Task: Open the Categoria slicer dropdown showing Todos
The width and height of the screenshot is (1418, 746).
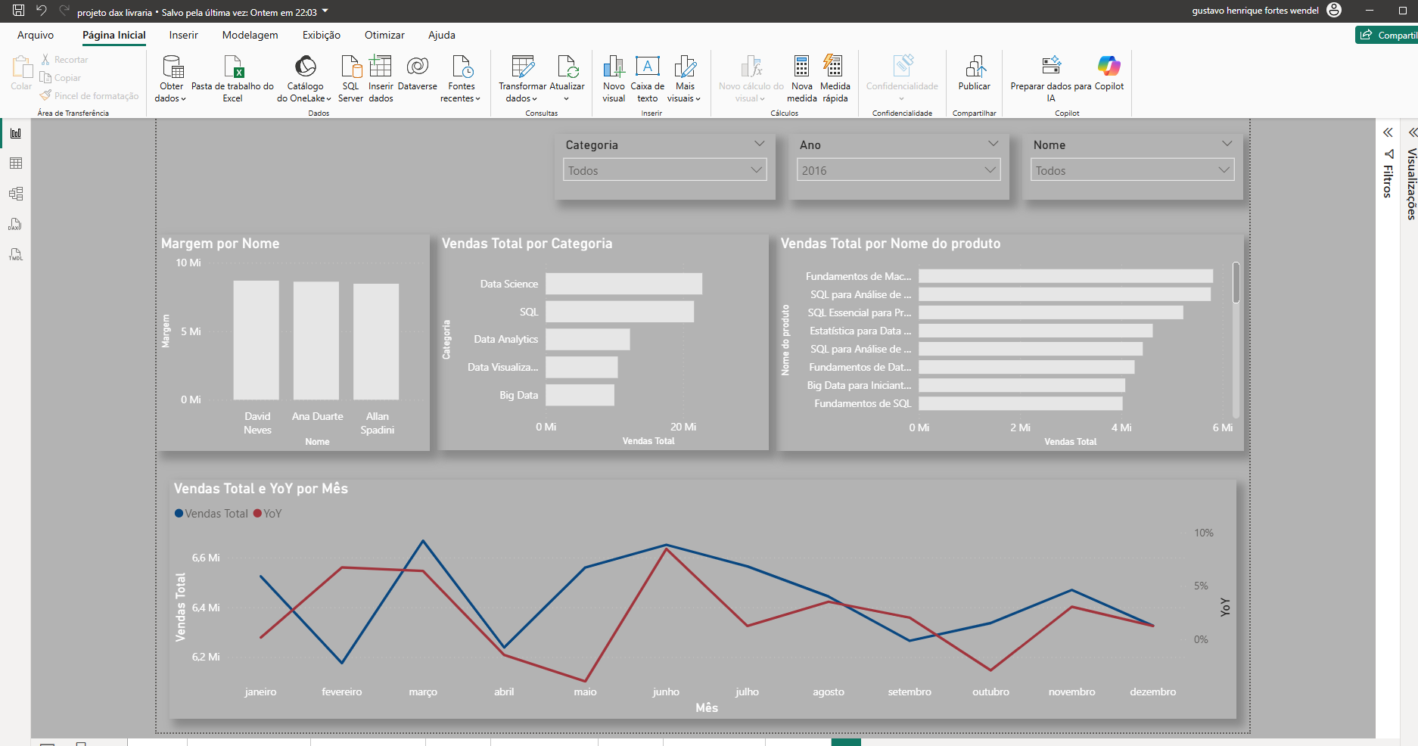Action: [665, 170]
